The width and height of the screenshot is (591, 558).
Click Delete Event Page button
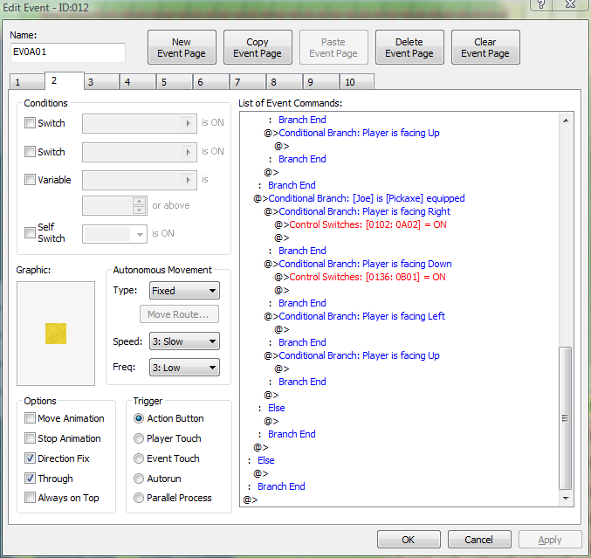click(409, 47)
